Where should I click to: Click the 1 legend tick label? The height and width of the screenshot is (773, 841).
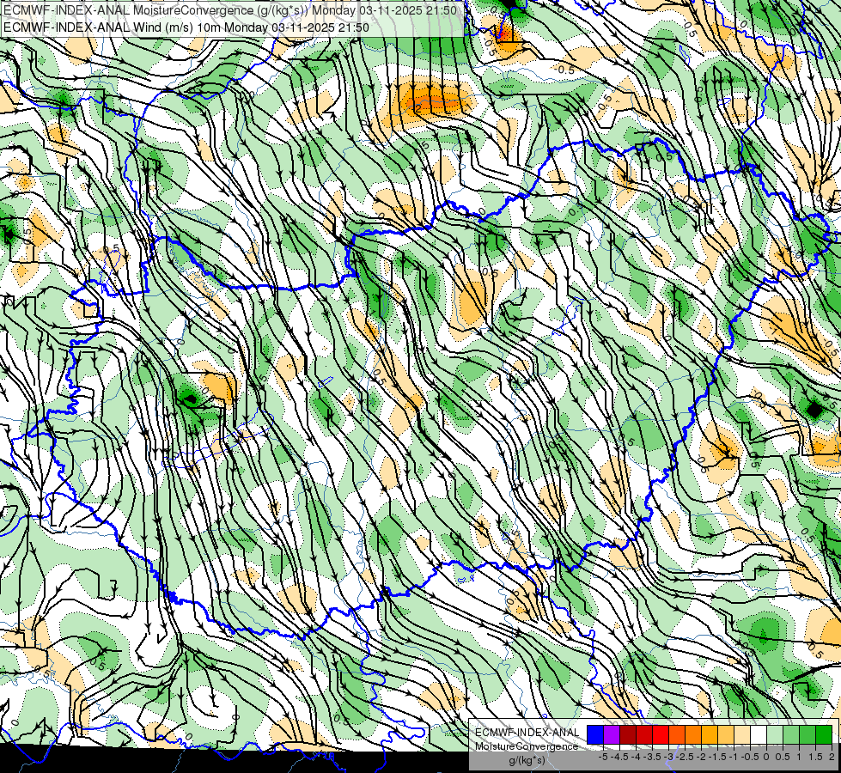799,757
